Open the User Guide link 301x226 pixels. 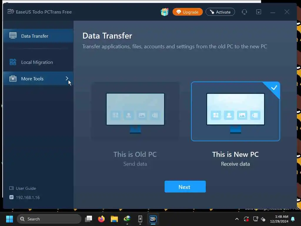click(26, 188)
